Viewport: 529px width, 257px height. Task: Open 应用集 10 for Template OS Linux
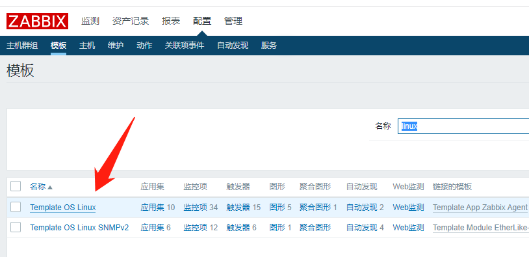point(153,208)
